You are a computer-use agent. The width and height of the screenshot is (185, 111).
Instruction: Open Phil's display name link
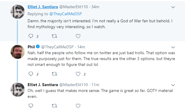click(x=31, y=47)
